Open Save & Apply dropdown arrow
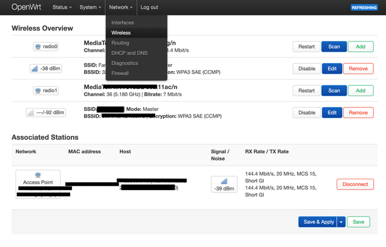 [x=341, y=222]
